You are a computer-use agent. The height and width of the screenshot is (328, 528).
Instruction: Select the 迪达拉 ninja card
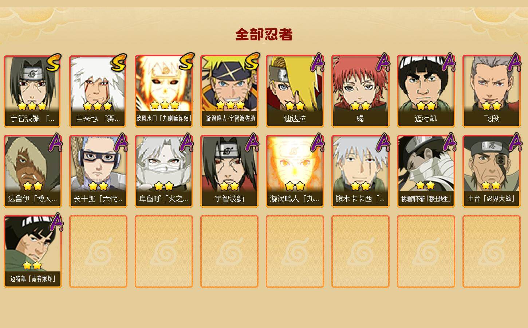coord(295,91)
